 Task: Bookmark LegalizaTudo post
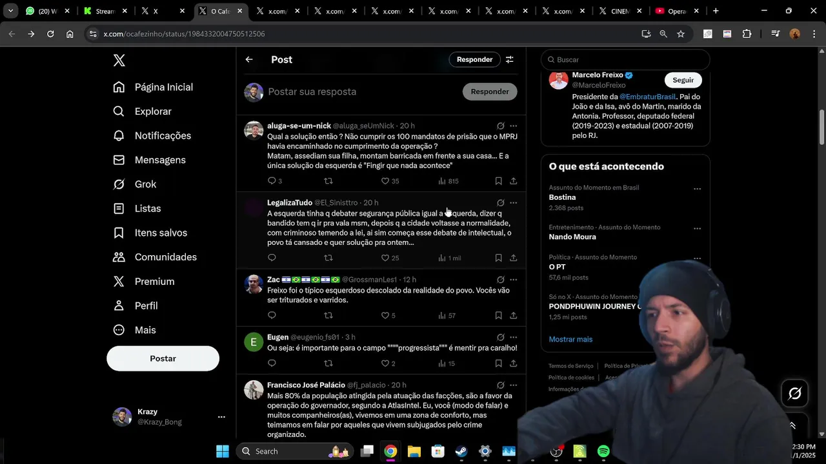[x=498, y=258]
